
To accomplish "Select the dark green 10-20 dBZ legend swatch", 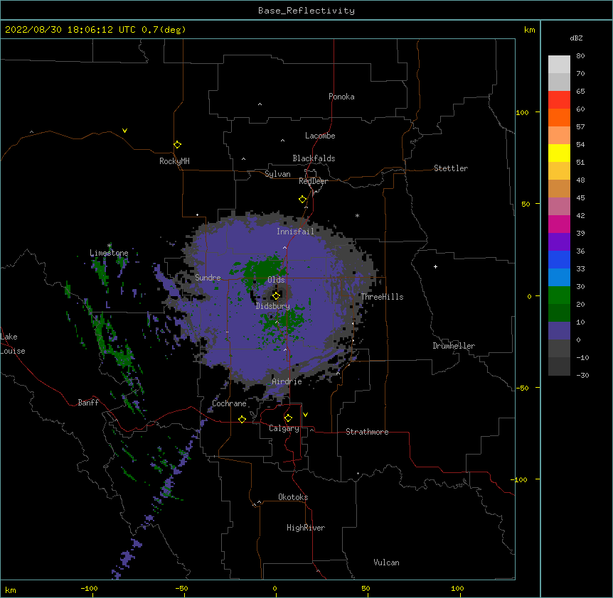I will [559, 313].
